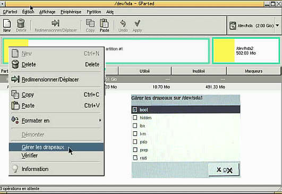This screenshot has height=194, width=282.
Task: Click the Redimensionner/Déplacer toolbar icon
Action: coord(55,23)
